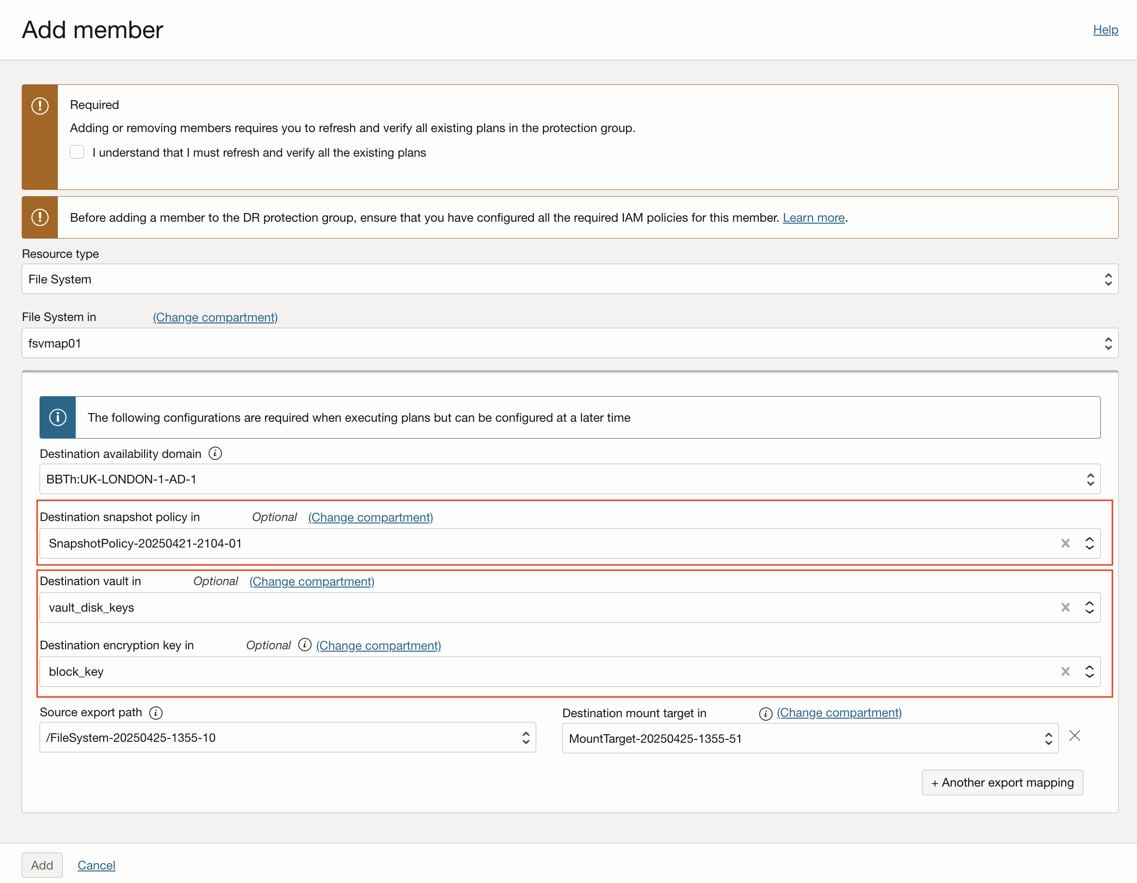Image resolution: width=1137 pixels, height=883 pixels.
Task: Change compartment for Destination vault
Action: click(x=311, y=581)
